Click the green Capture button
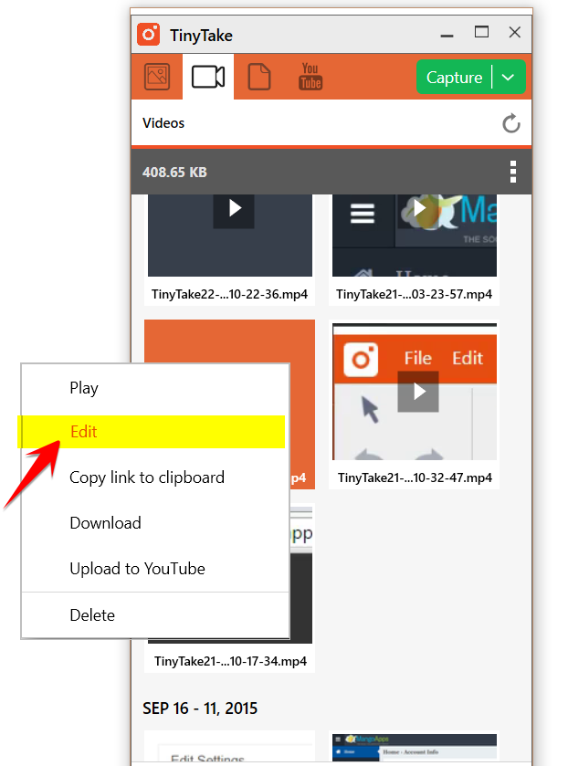The width and height of the screenshot is (568, 766). pos(454,78)
